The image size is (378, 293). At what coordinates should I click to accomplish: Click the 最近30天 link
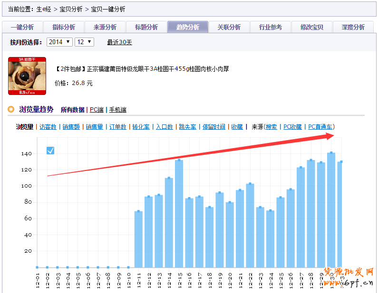(119, 43)
